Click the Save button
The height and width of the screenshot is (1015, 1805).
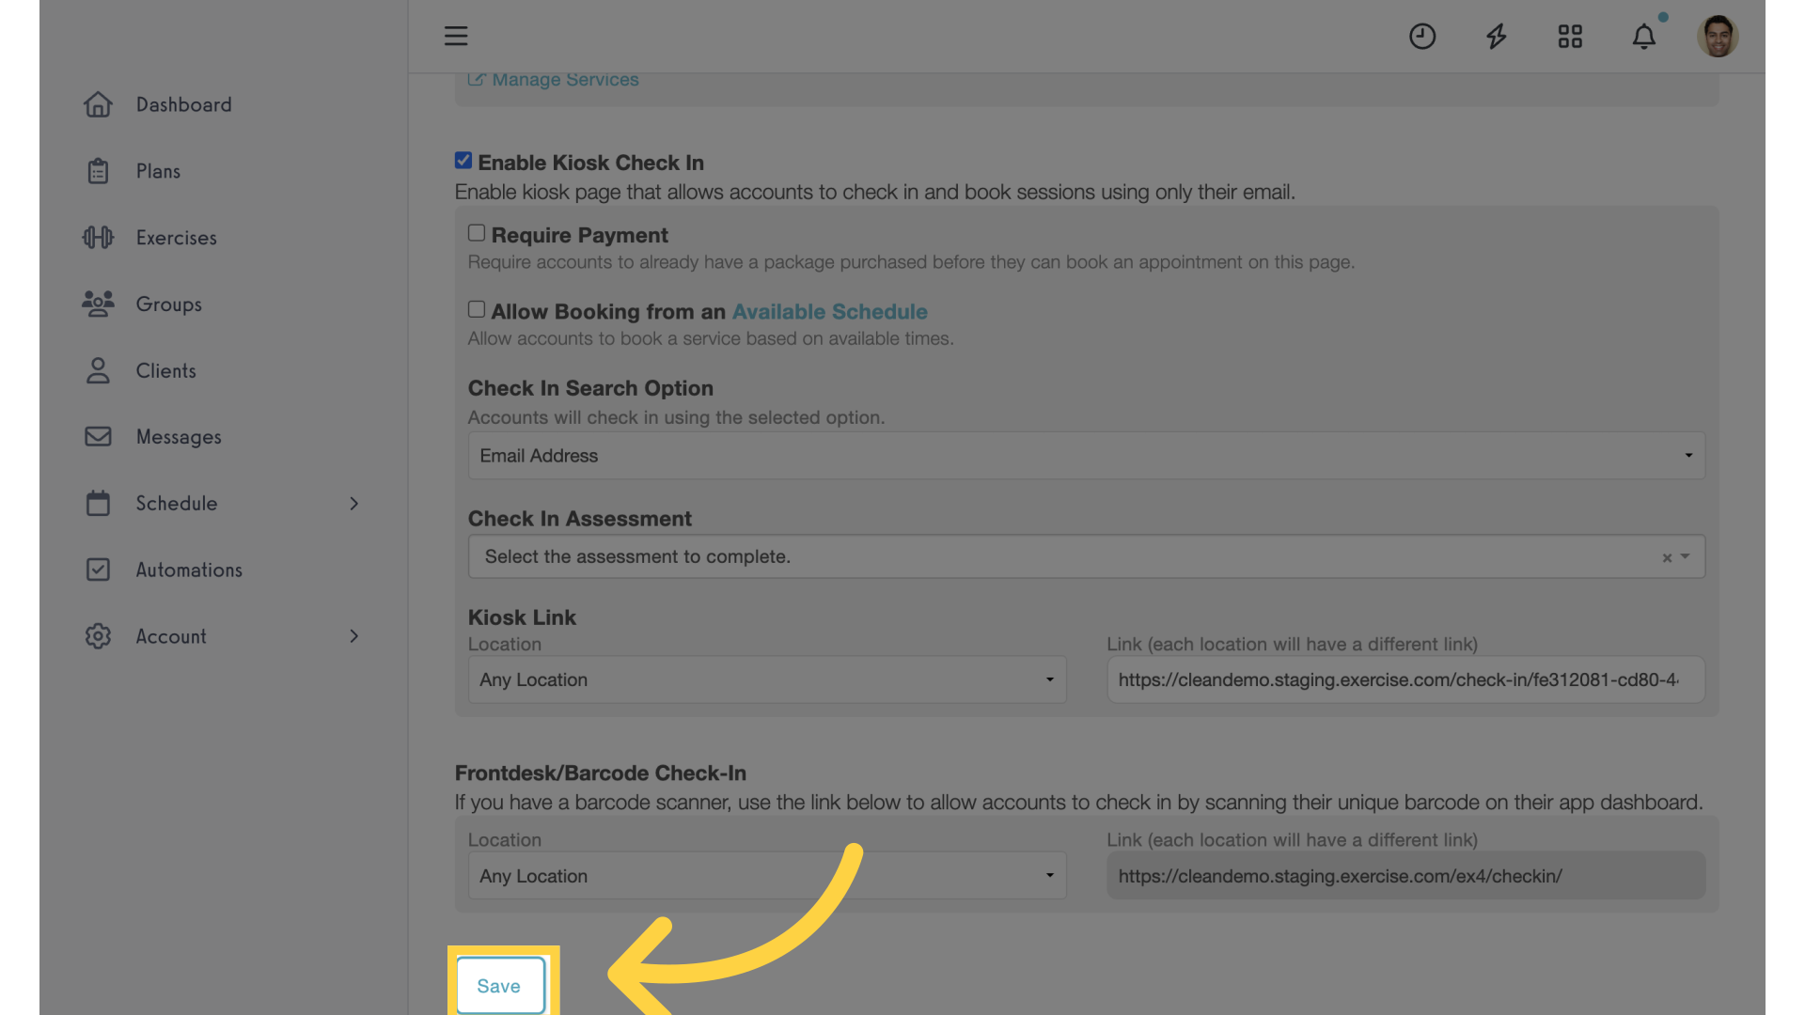click(x=498, y=984)
